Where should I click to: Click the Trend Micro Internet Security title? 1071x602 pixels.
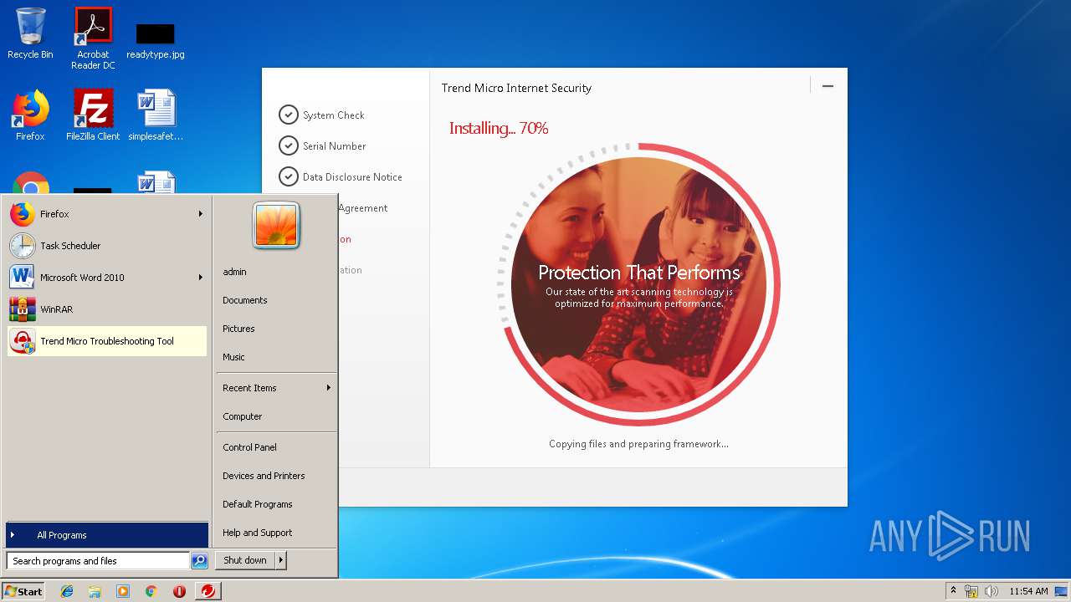coord(516,88)
